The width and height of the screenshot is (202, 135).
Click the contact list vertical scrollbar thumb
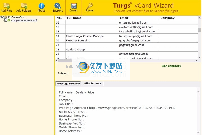[x=199, y=30]
